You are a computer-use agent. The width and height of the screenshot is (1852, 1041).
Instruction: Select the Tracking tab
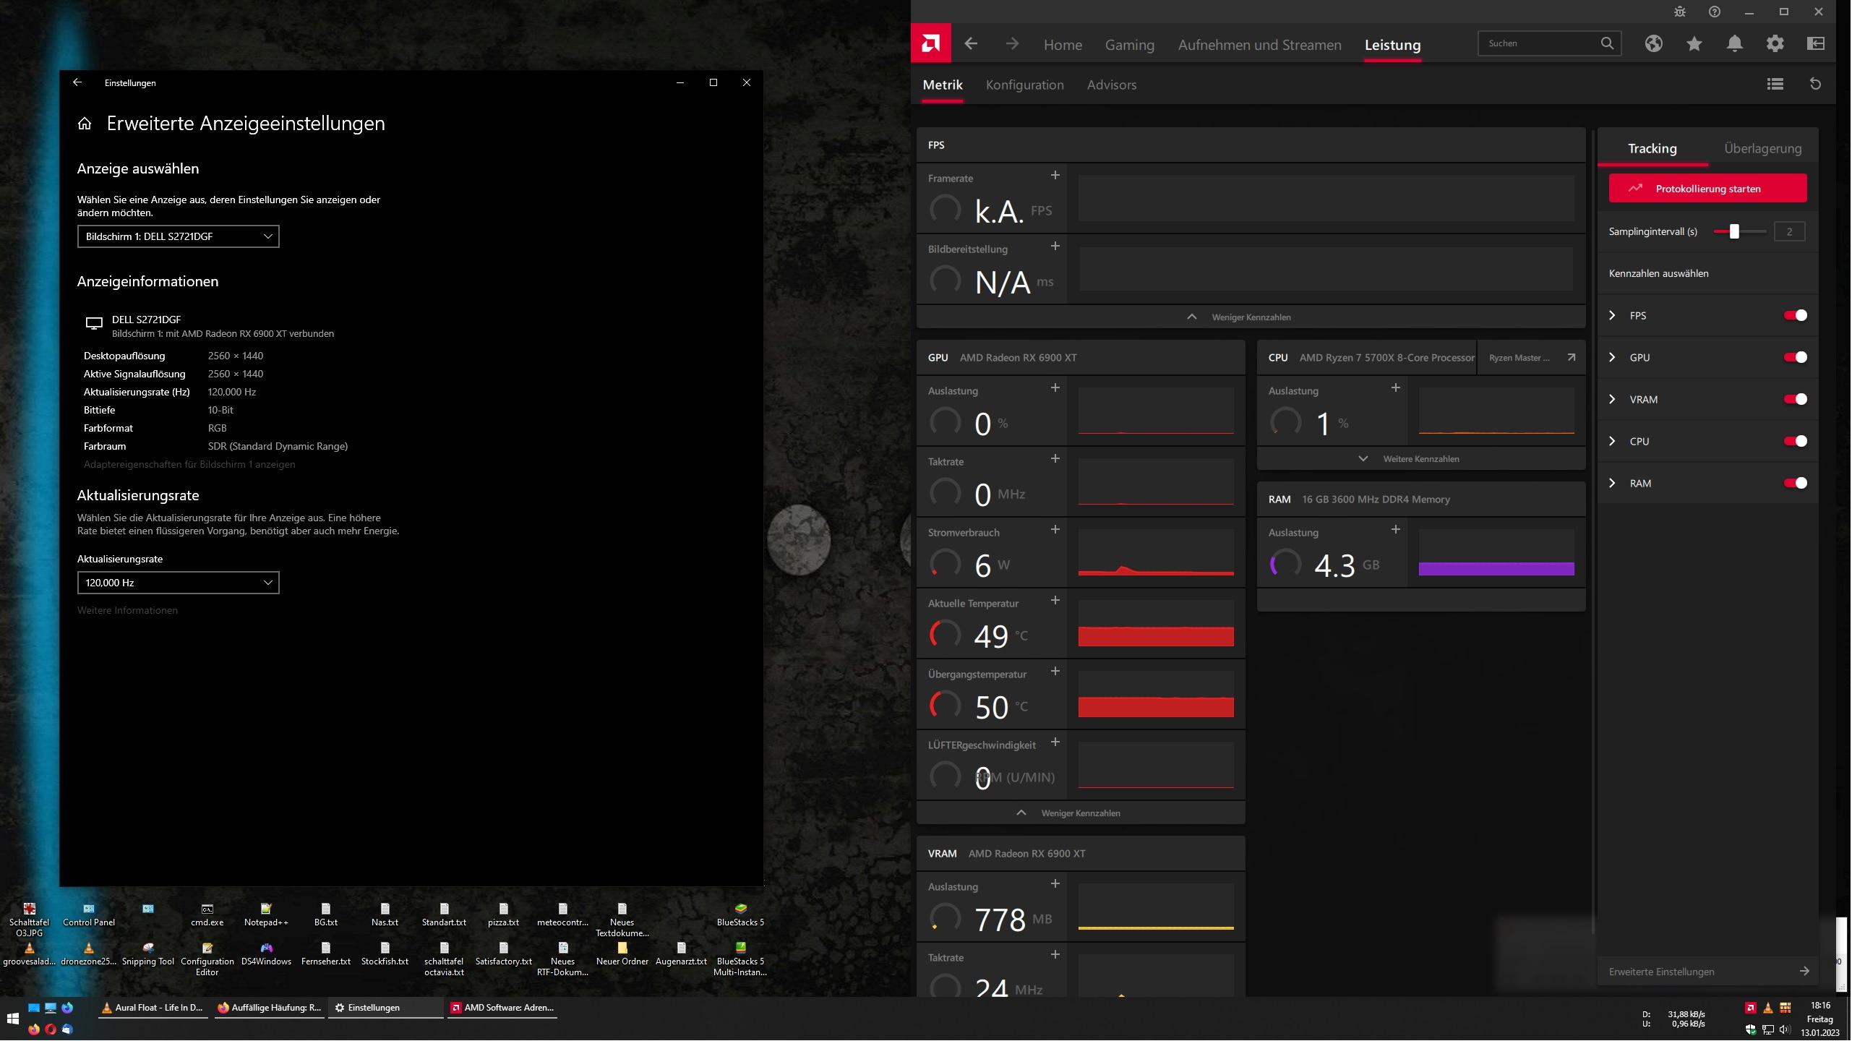click(x=1653, y=148)
